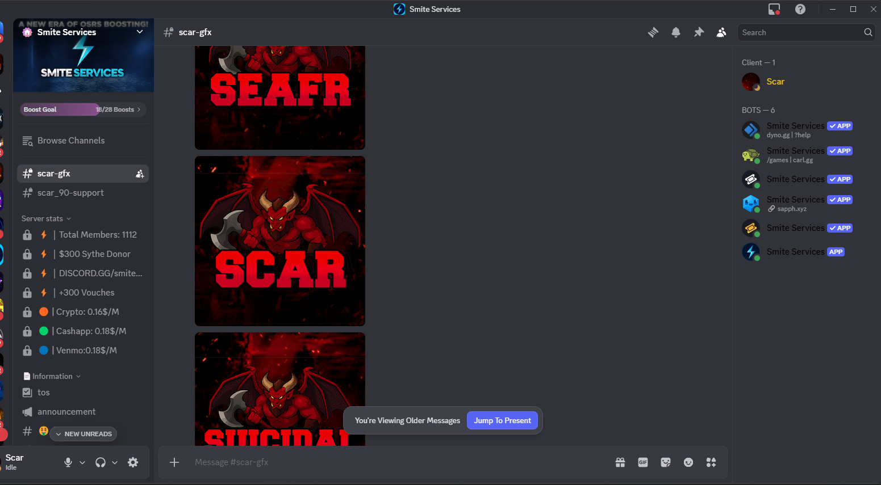
Task: Open the SEAFR logo image
Action: (x=280, y=98)
